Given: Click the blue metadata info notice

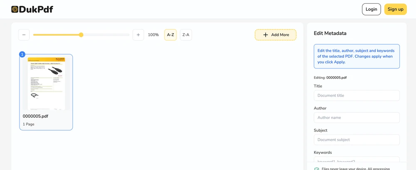Looking at the screenshot, I should (357, 56).
